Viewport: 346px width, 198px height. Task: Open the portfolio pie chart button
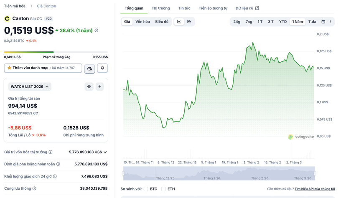coord(89,69)
